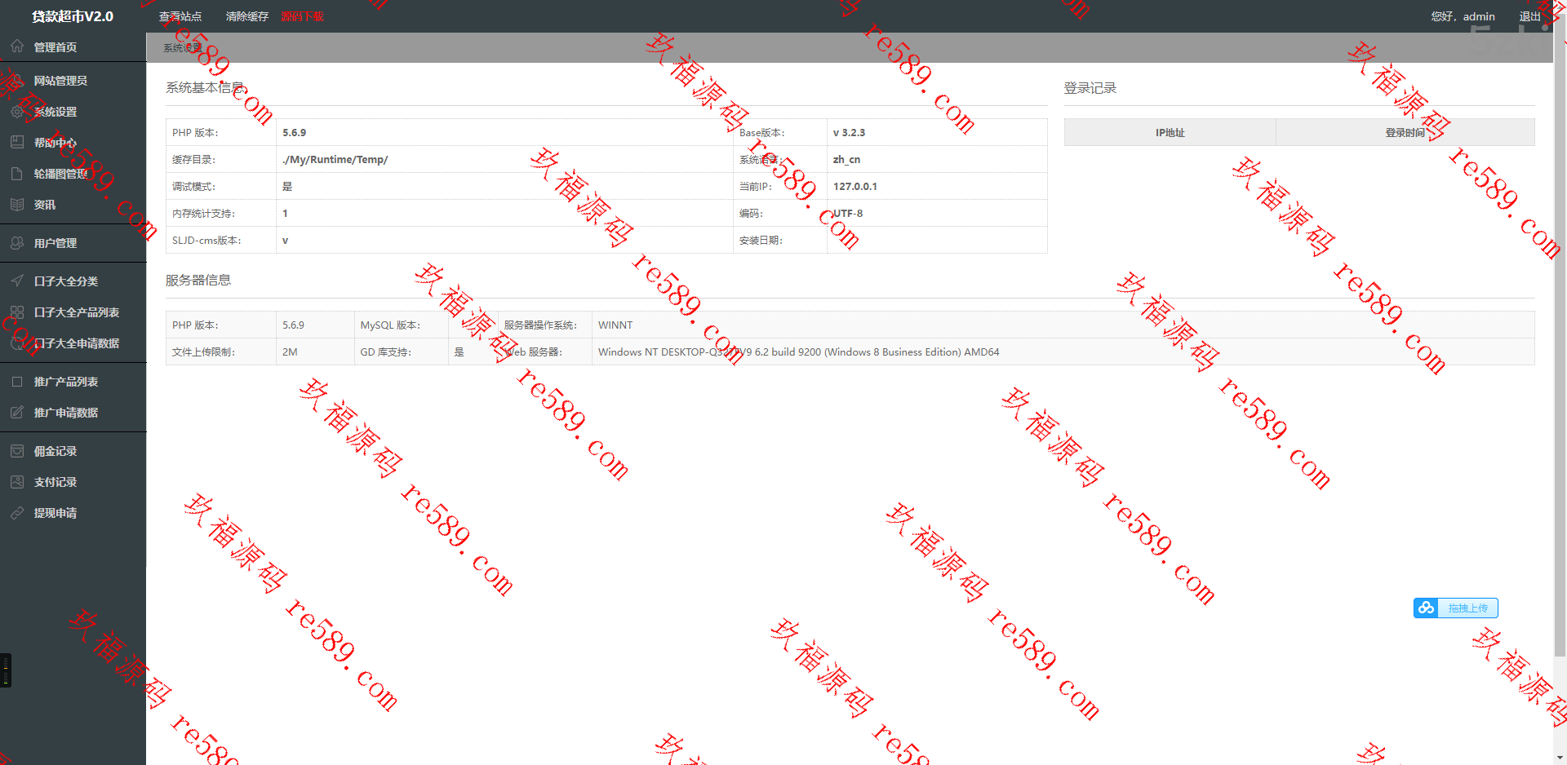Click the cloud icon on 拖拽上传 widget
Image resolution: width=1567 pixels, height=765 pixels.
click(1426, 608)
